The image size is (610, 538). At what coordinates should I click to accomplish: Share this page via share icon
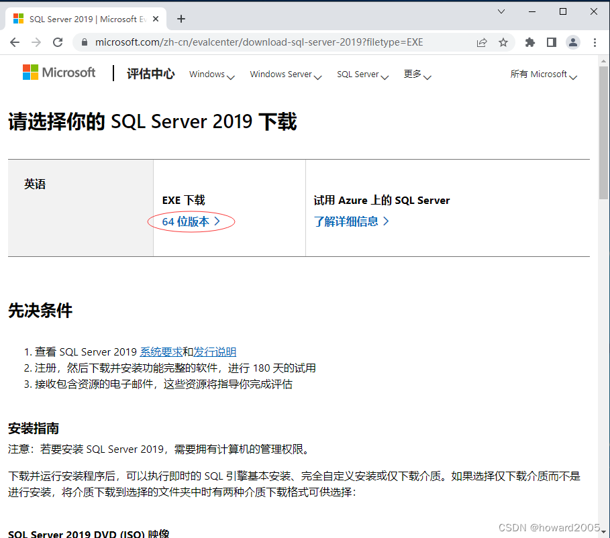482,42
